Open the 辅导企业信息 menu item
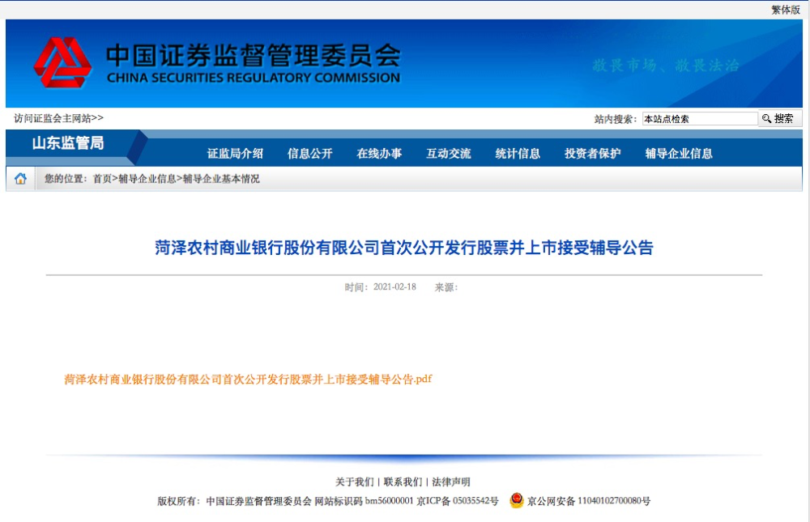Image resolution: width=810 pixels, height=522 pixels. pyautogui.click(x=679, y=153)
